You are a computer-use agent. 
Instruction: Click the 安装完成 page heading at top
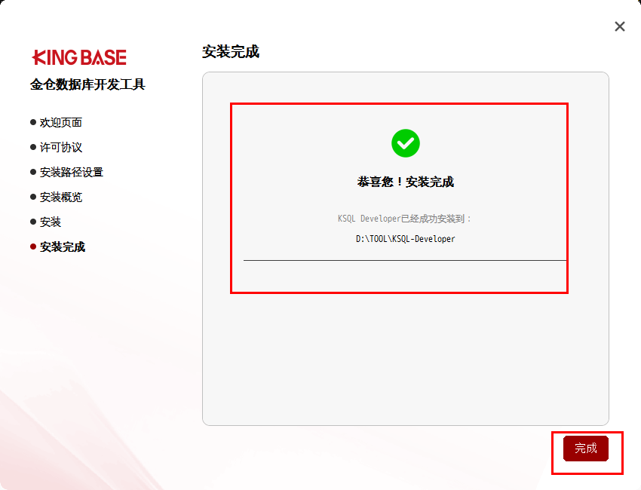(x=231, y=52)
